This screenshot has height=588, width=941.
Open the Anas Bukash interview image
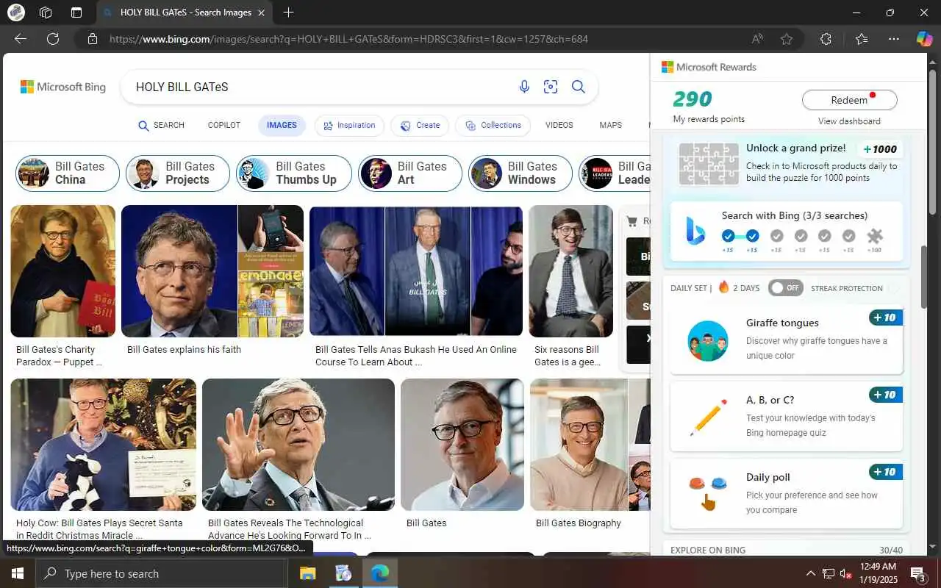[x=416, y=271]
